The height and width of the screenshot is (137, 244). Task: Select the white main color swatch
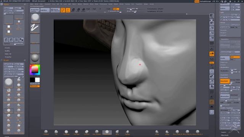[x=37, y=80]
